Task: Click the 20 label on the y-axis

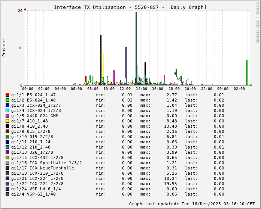Action: (x=20, y=10)
